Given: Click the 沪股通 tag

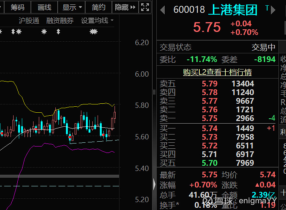Looking at the screenshot, I should pyautogui.click(x=29, y=21).
